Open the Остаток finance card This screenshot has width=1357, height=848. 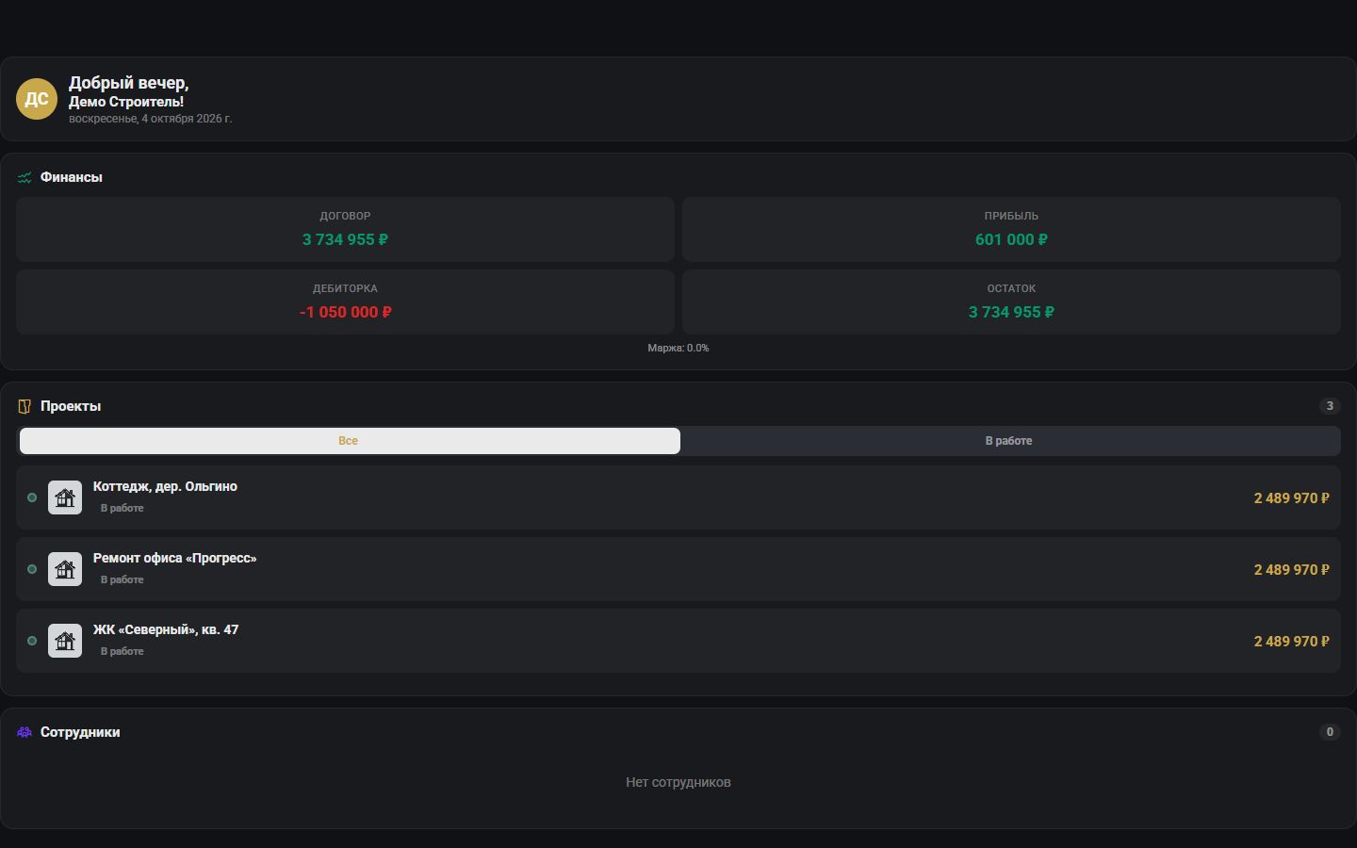coord(1011,302)
